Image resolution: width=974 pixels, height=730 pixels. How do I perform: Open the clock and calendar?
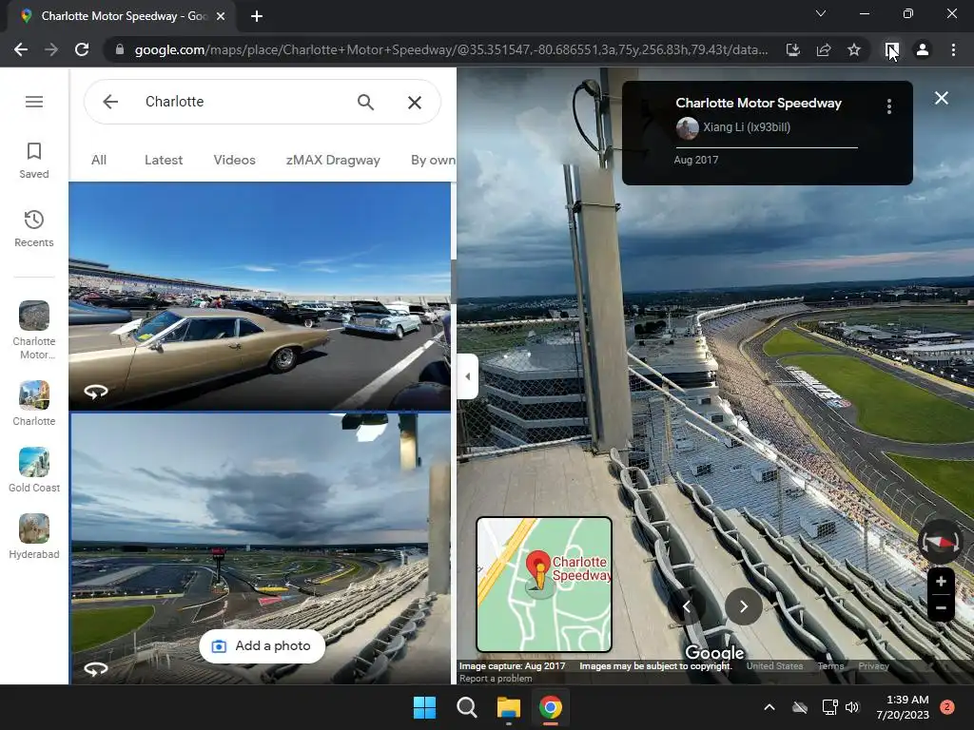coord(903,707)
